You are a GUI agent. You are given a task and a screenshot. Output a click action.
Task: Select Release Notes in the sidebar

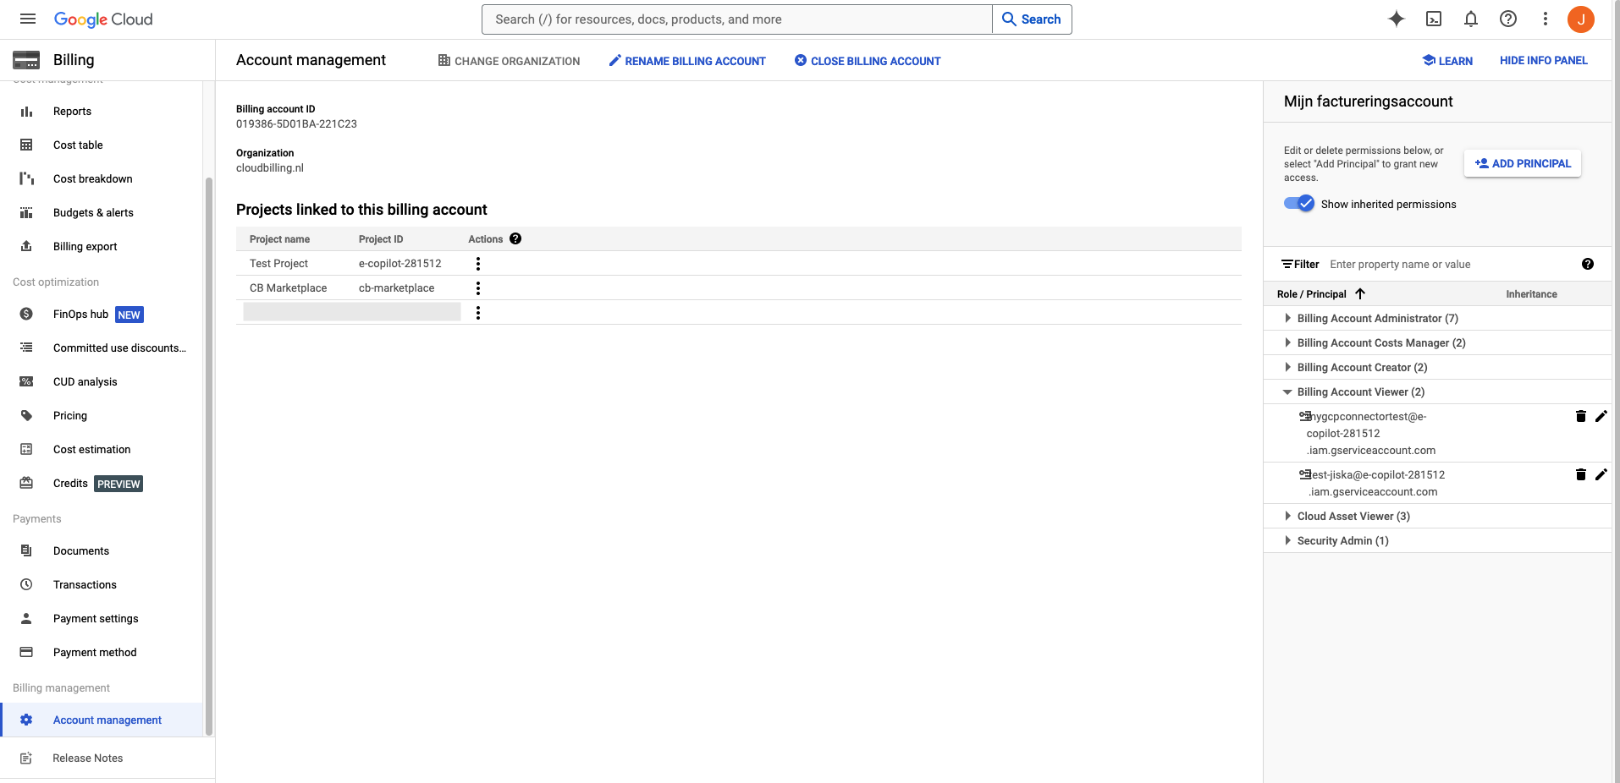[88, 758]
